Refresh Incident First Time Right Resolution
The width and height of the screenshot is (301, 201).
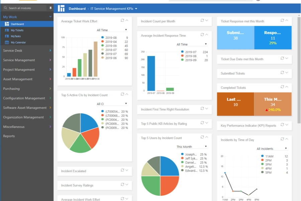point(202,109)
